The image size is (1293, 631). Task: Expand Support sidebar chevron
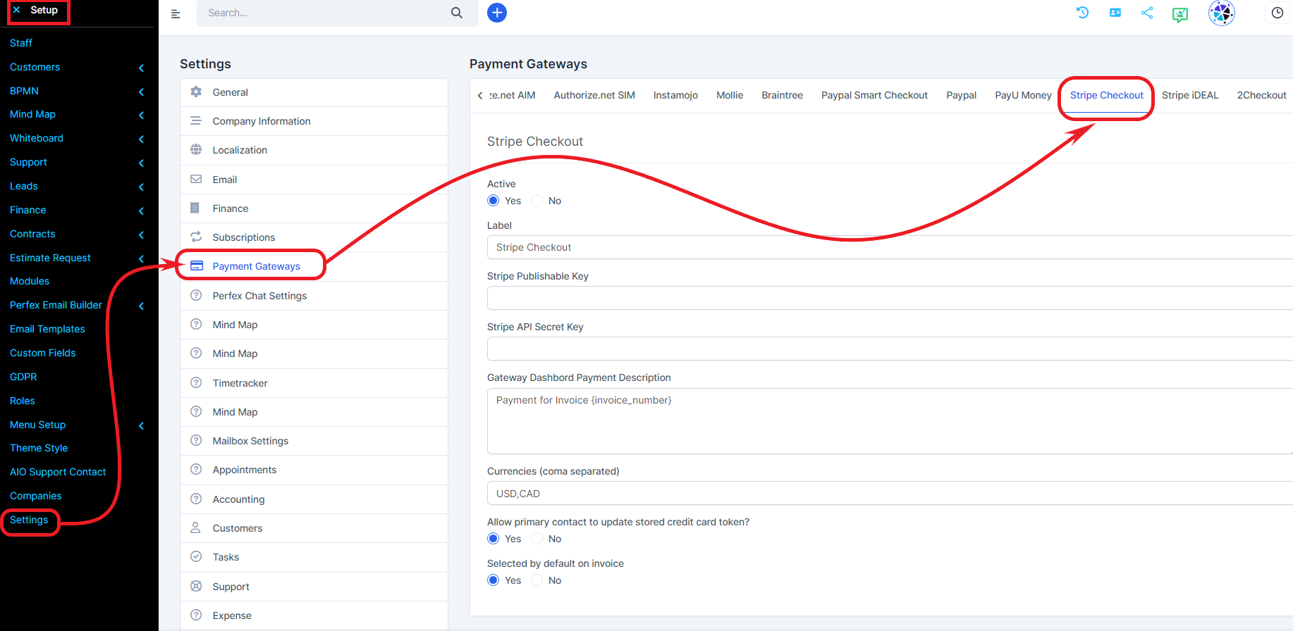[141, 163]
